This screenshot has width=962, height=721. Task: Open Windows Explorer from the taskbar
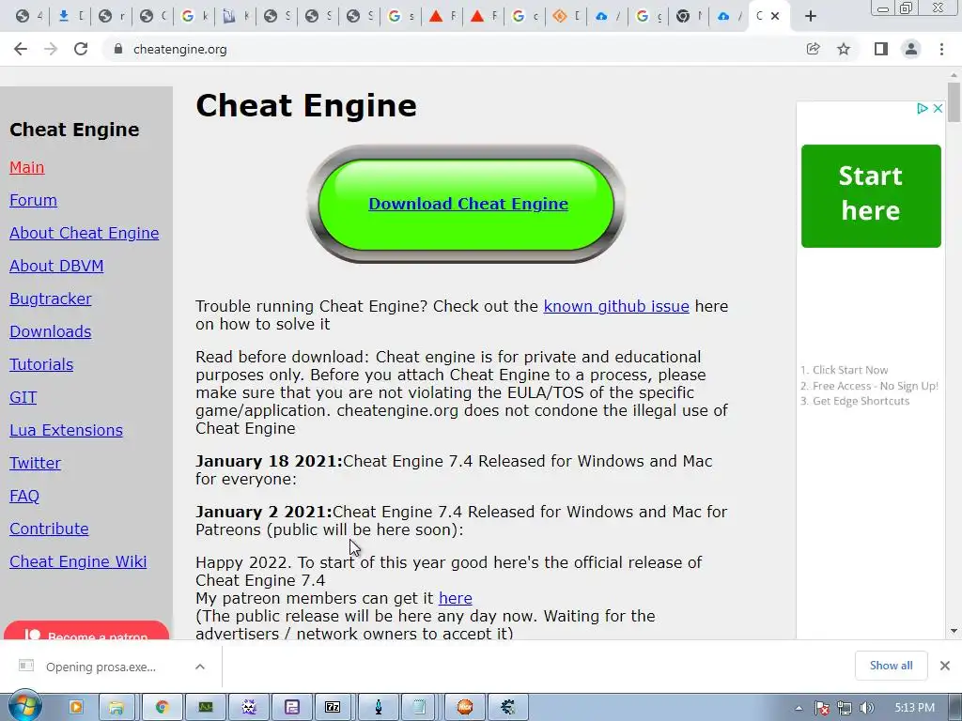(116, 708)
